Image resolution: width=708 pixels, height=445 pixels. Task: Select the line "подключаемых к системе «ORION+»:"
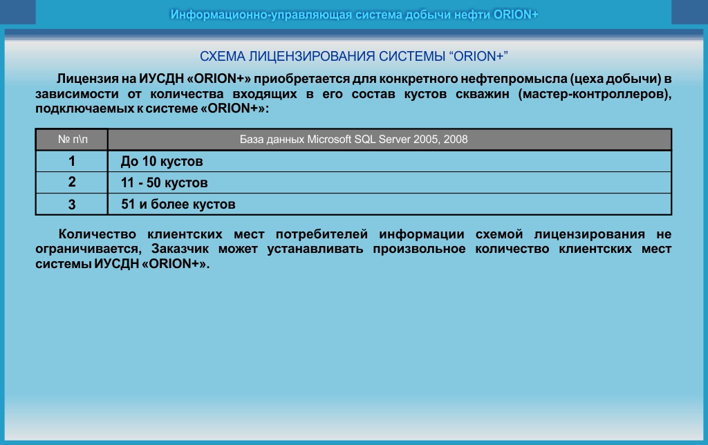pos(152,109)
